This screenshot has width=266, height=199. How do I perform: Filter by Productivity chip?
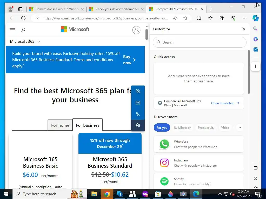tap(206, 127)
